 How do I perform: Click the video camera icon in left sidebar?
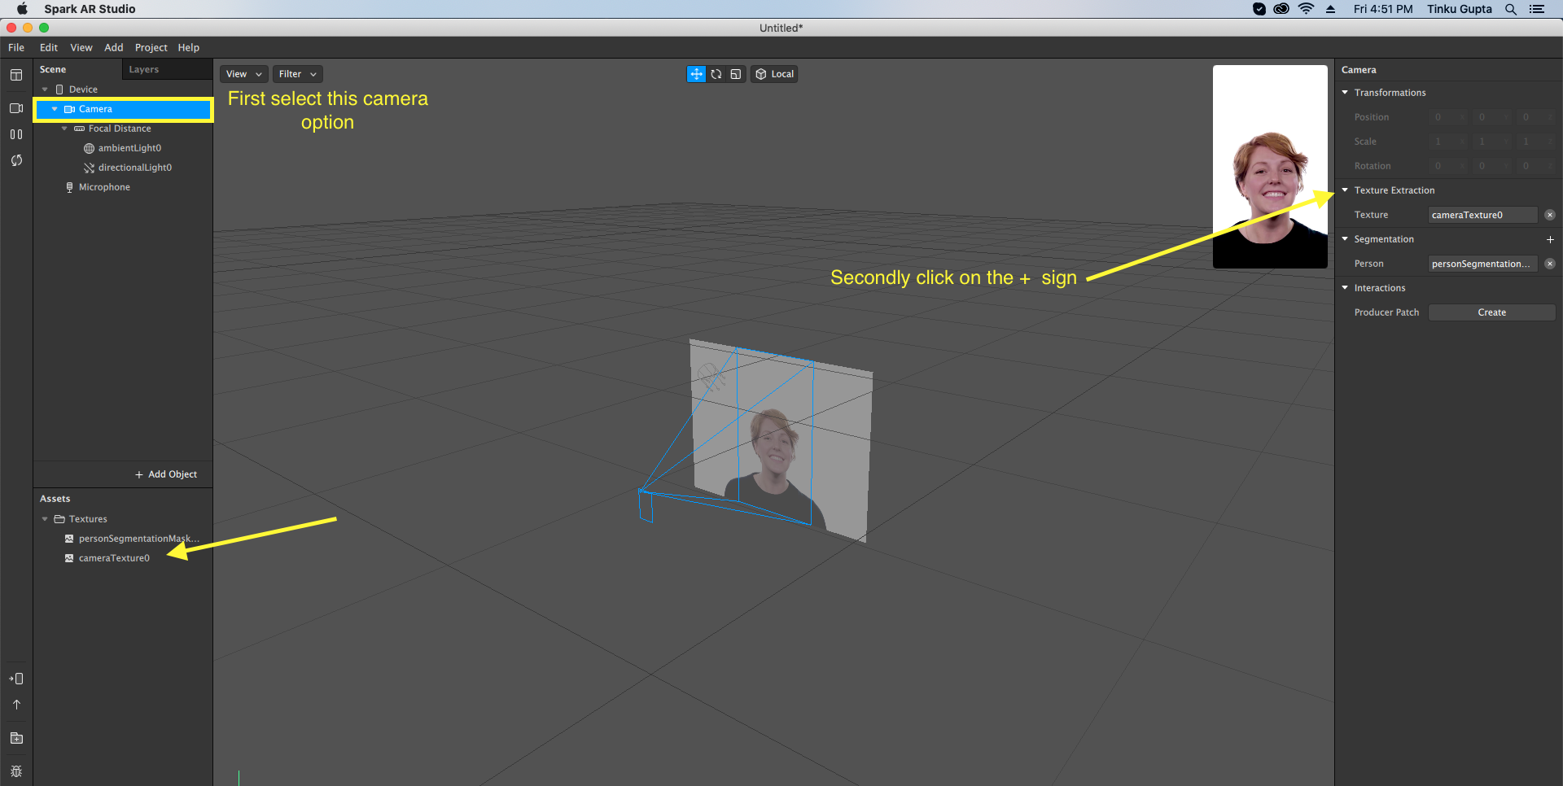tap(16, 108)
